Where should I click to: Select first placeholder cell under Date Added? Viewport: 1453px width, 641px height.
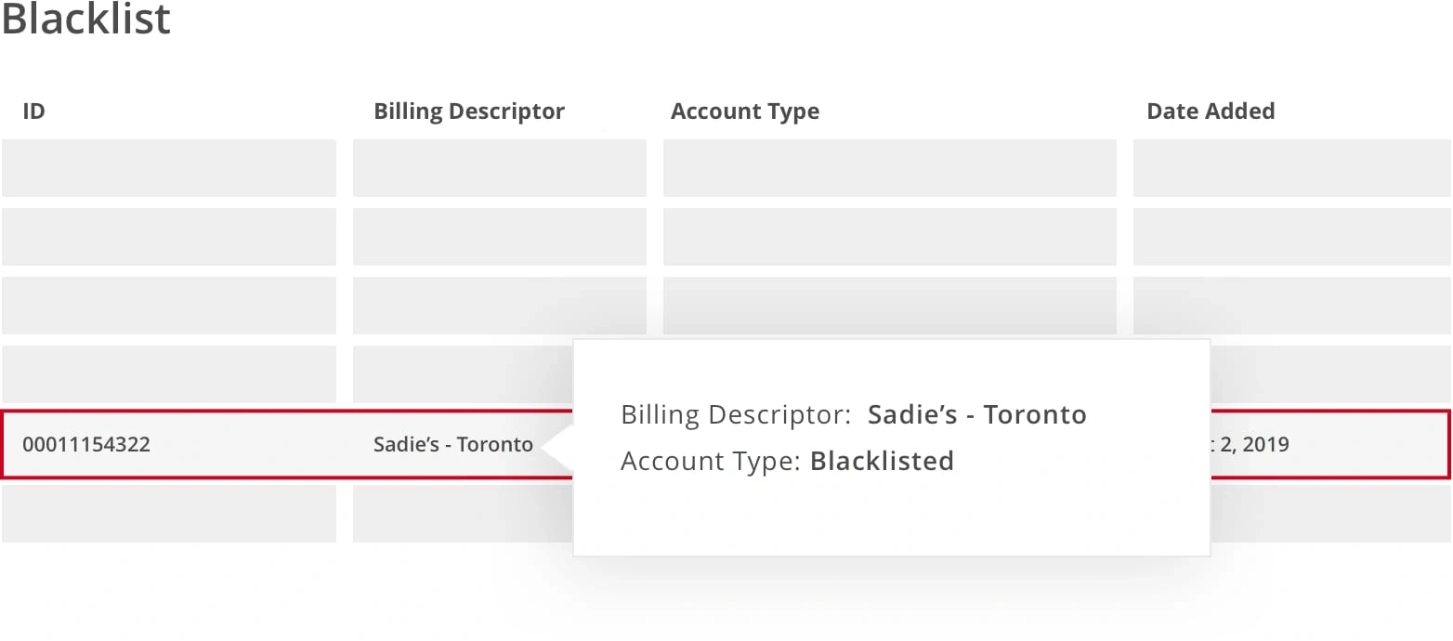coord(1291,168)
